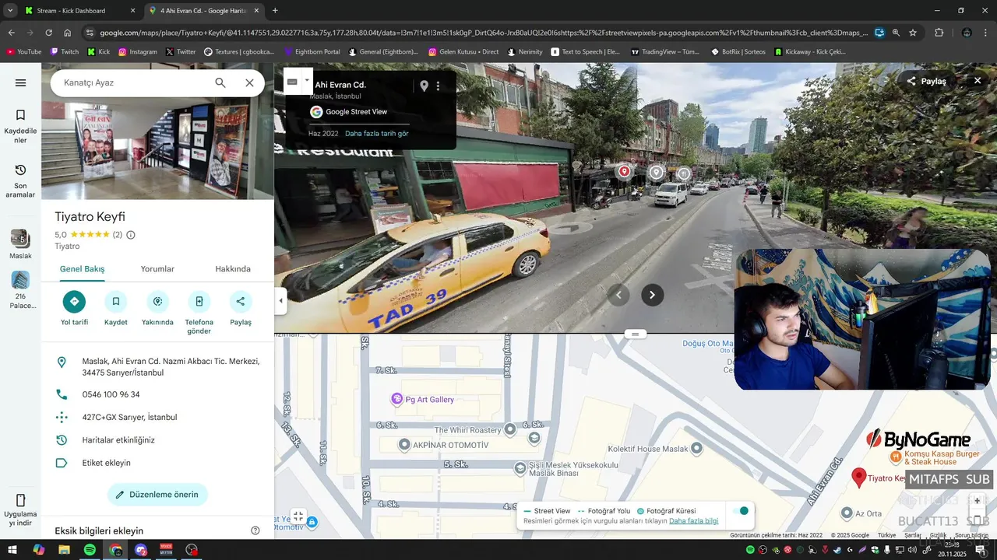Click Düzenleme önerin button
The width and height of the screenshot is (997, 560).
(x=157, y=495)
